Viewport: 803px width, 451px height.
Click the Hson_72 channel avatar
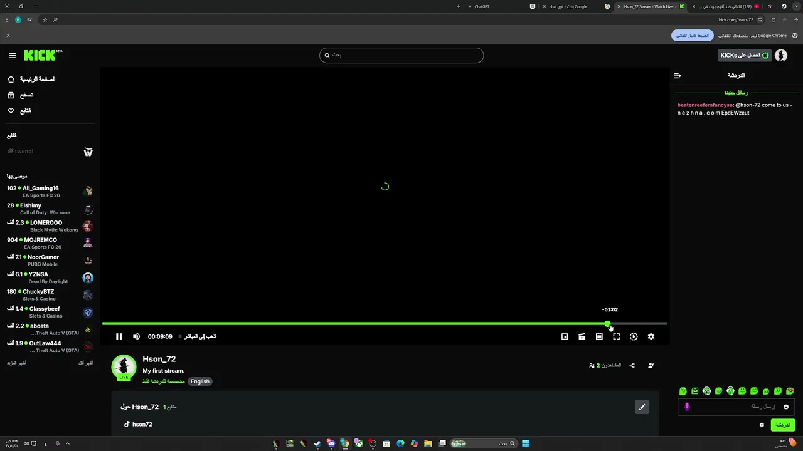(124, 368)
